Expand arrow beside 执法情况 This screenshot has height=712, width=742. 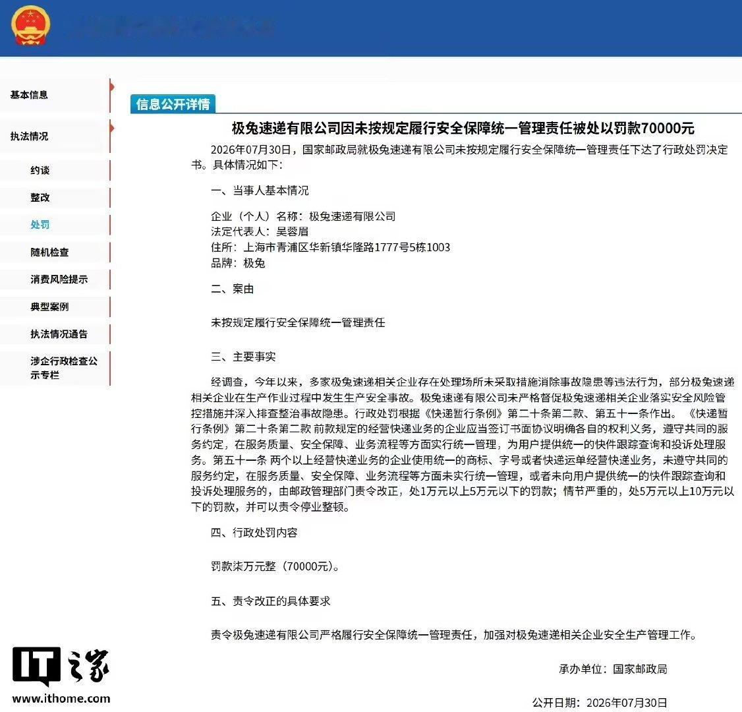(x=112, y=128)
